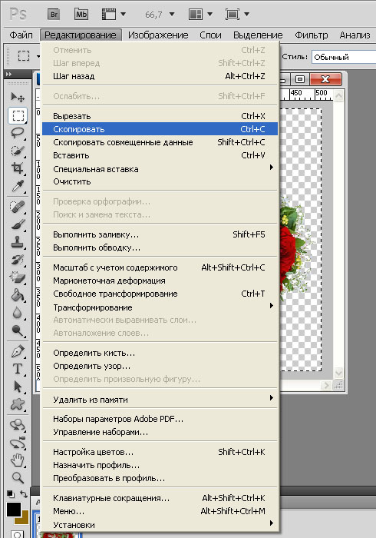
Task: Open the Файл menu
Action: (21, 35)
